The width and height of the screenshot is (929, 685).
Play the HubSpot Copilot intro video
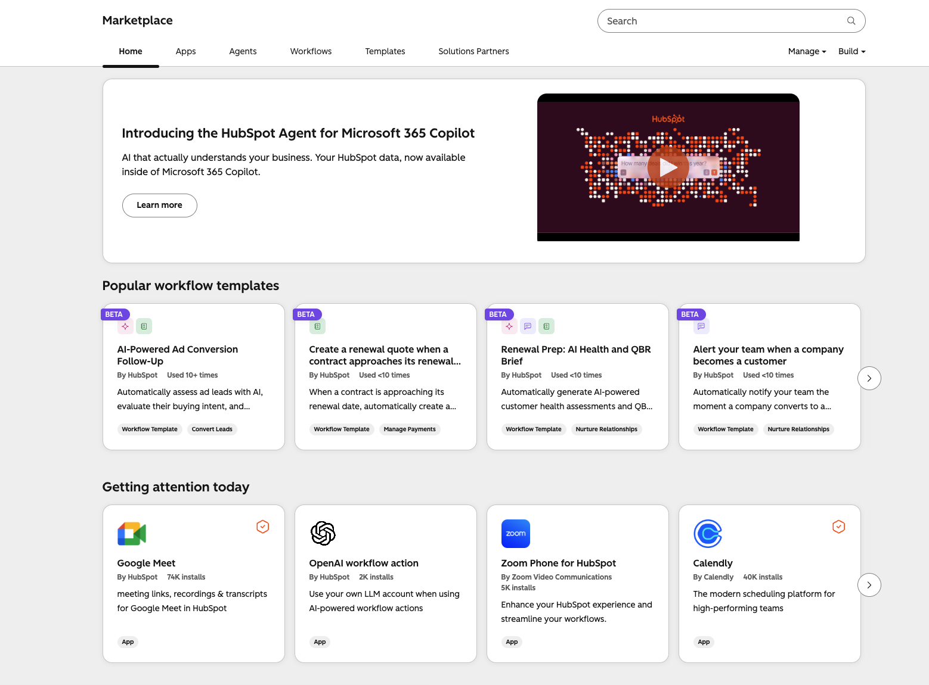point(668,167)
